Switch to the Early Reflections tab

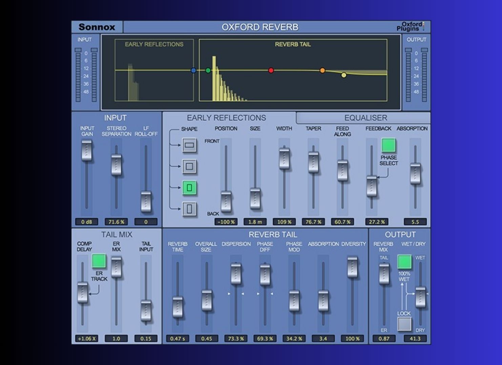coord(226,118)
